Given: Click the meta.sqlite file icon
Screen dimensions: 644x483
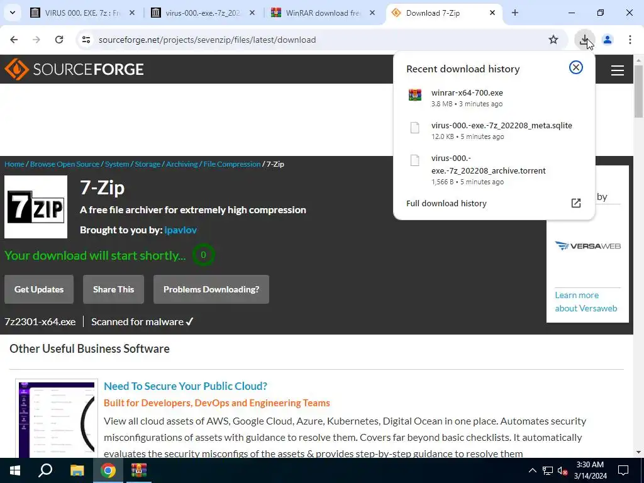Looking at the screenshot, I should 415,128.
